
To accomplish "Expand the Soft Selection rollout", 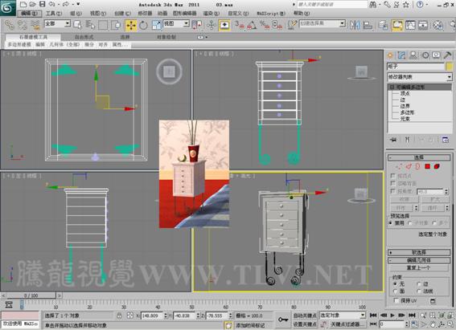I will point(419,252).
